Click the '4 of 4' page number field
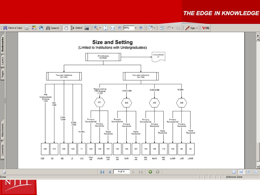 click(x=121, y=171)
